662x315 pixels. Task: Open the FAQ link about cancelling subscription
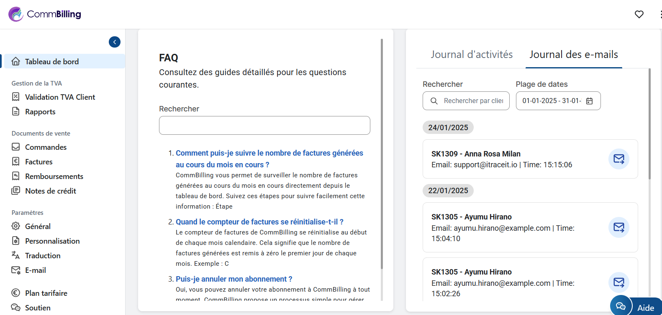[x=233, y=279]
